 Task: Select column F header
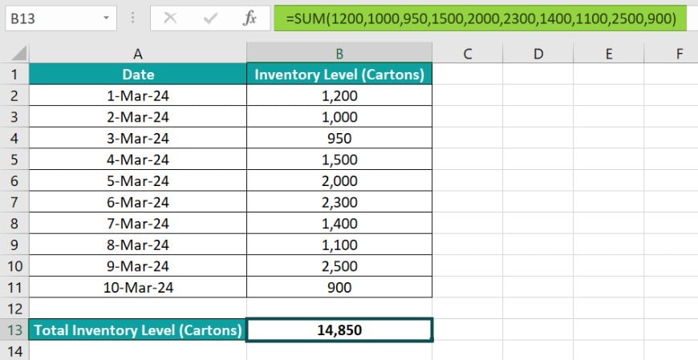[x=671, y=54]
